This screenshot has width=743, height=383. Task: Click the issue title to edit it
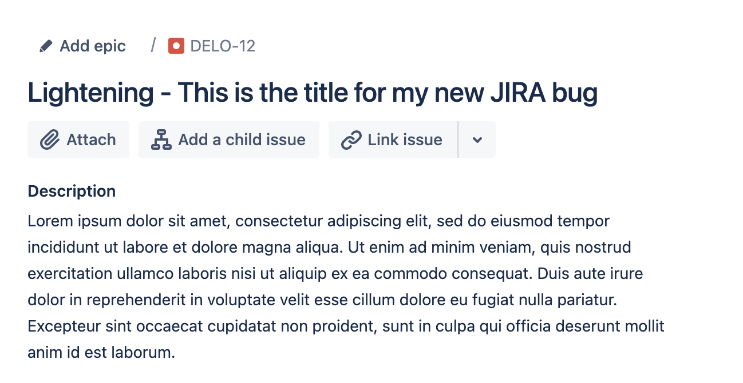pos(313,93)
